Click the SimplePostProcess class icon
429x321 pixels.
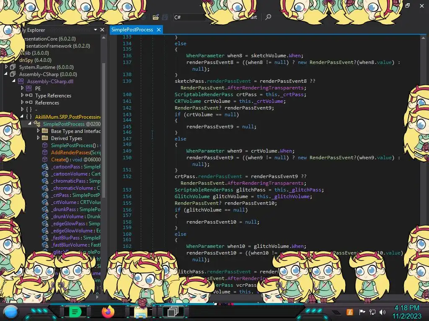tap(37, 124)
